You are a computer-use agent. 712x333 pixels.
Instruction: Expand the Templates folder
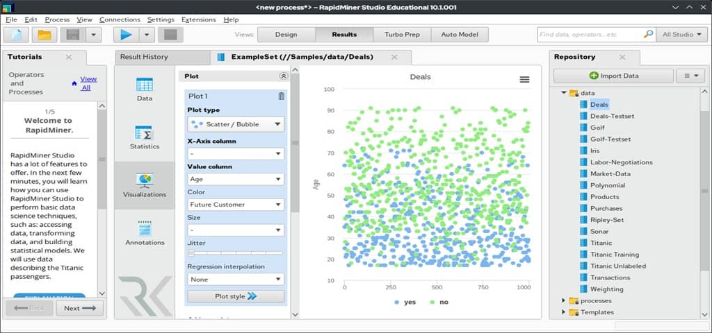tap(564, 312)
